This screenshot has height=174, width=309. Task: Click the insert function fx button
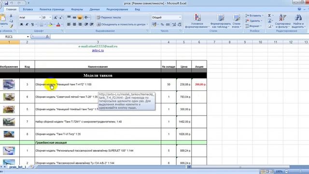[47, 37]
